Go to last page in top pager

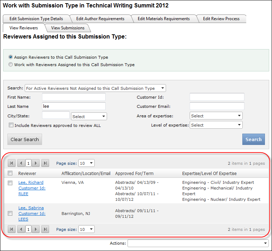45,163
